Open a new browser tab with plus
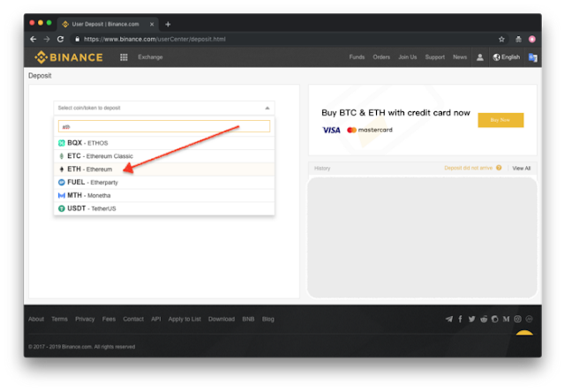565x391 pixels. (168, 24)
